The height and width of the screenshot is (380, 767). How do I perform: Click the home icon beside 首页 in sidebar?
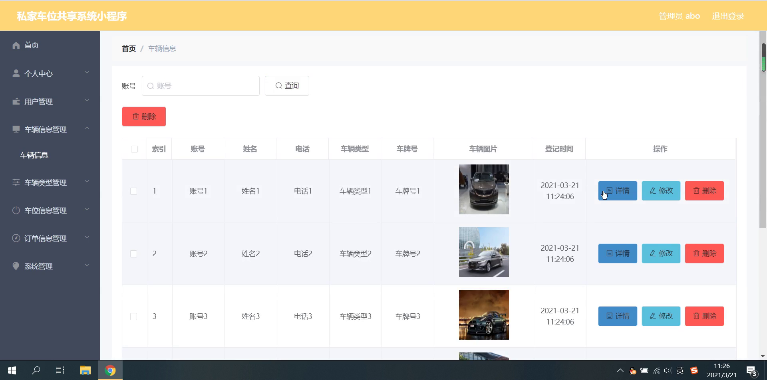pyautogui.click(x=16, y=45)
